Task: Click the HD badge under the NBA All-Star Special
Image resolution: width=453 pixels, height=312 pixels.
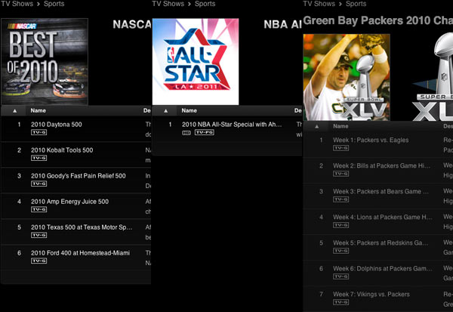Action: 186,132
